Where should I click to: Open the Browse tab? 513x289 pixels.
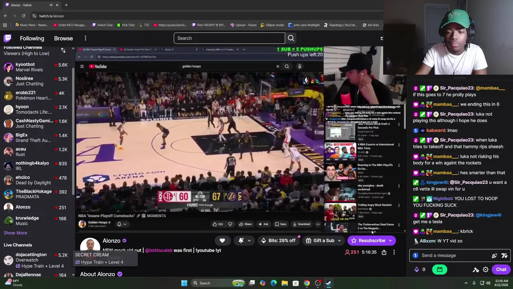coord(63,38)
